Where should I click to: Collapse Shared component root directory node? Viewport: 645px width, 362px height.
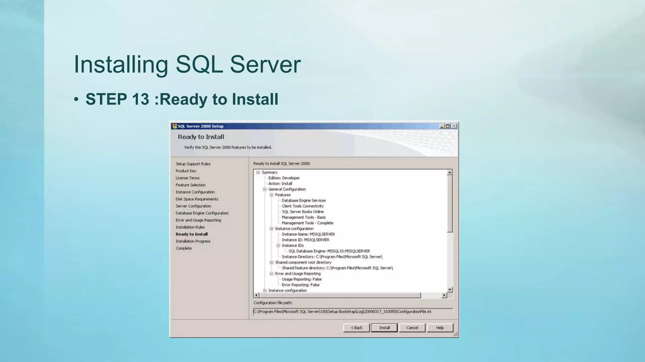click(271, 262)
